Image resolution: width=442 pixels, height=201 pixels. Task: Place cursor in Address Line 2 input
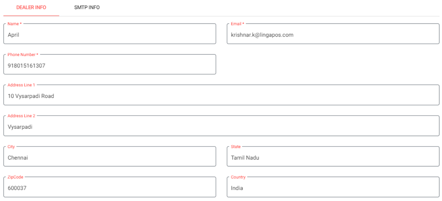point(221,127)
